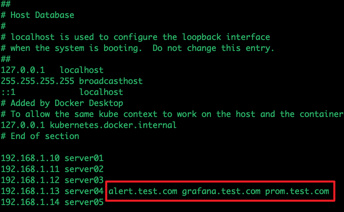Click 'kubernetes.docker.internal' hostname
This screenshot has height=212, width=344.
click(113, 125)
